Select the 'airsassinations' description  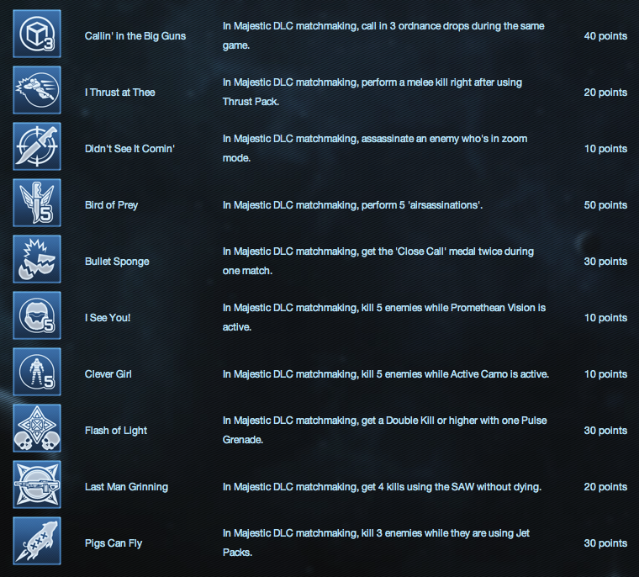[x=352, y=205]
